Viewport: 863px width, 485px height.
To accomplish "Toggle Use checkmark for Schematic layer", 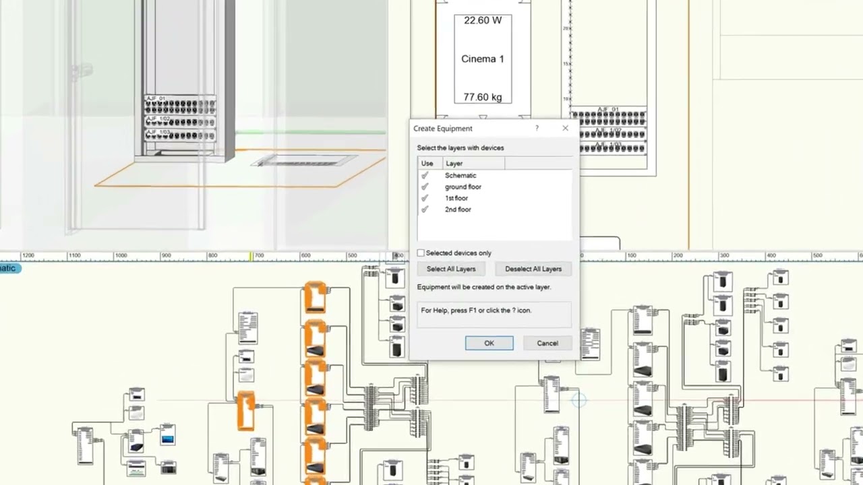I will 425,175.
